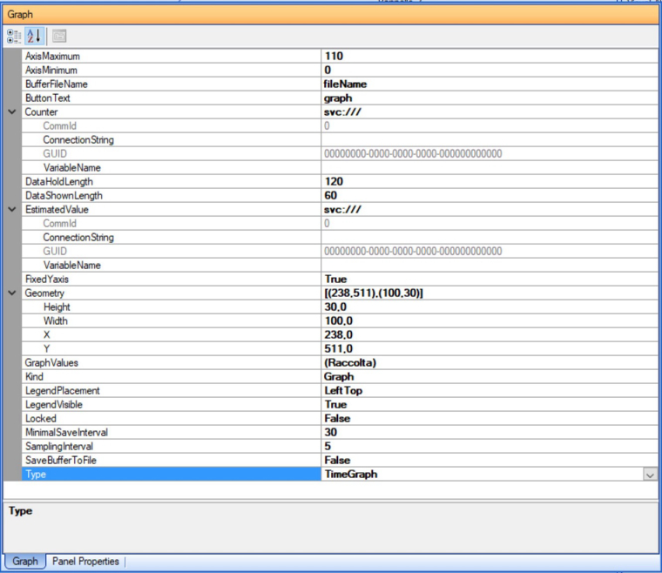Image resolution: width=662 pixels, height=573 pixels.
Task: Click the SaveBufferToFile False value
Action: pos(488,461)
